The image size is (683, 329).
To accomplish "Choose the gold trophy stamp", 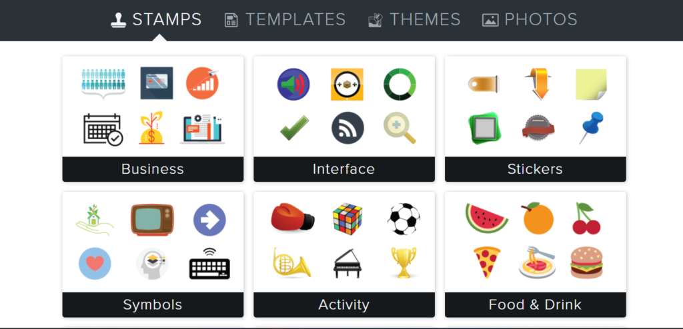I will pyautogui.click(x=404, y=262).
